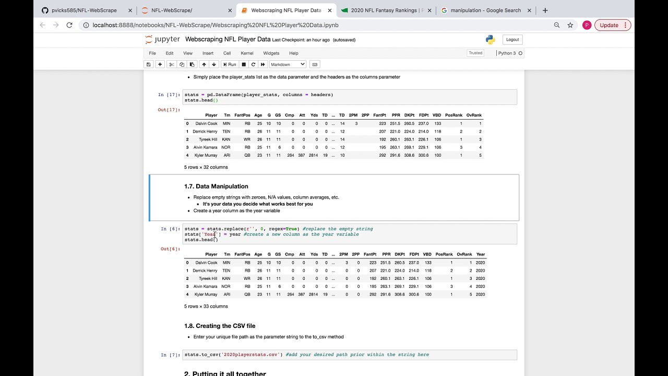
Task: Click the 1.8. Creating the CSV file heading
Action: [220, 326]
